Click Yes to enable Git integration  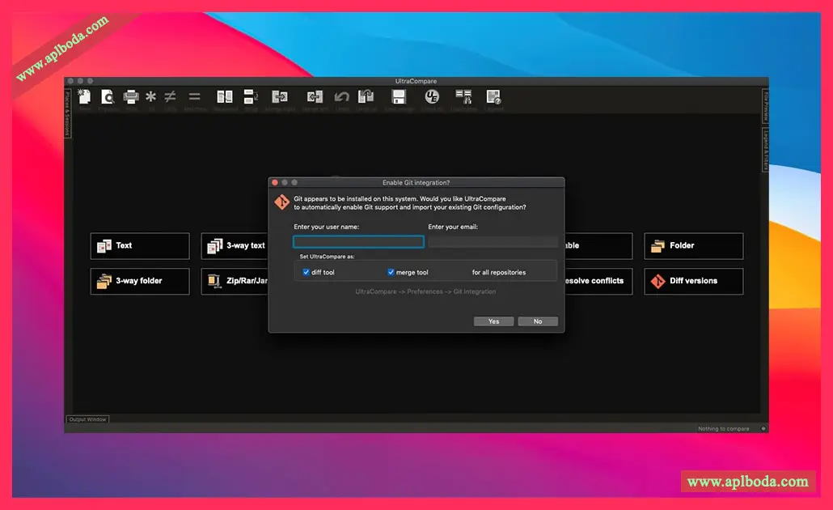[x=493, y=321]
